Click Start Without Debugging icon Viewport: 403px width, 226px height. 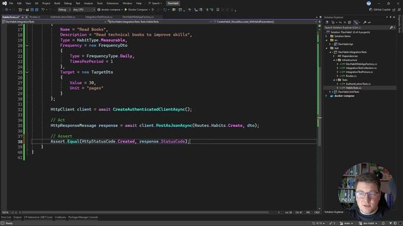click(153, 10)
